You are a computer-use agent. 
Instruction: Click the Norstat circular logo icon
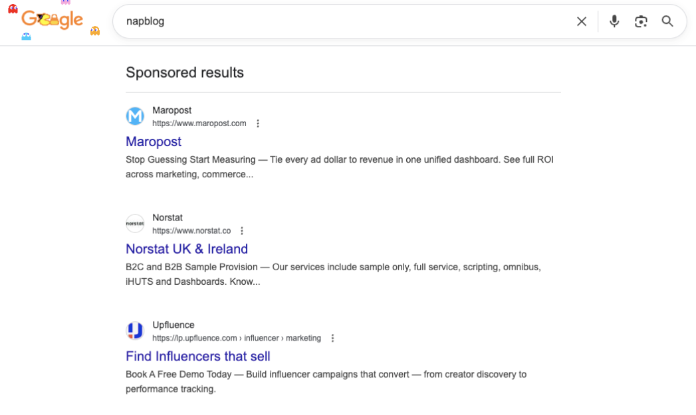click(x=135, y=223)
